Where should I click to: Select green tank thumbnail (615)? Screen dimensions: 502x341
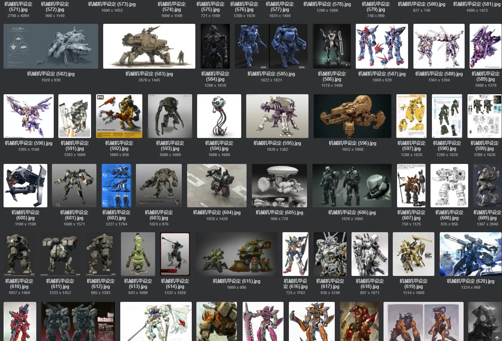pos(237,254)
